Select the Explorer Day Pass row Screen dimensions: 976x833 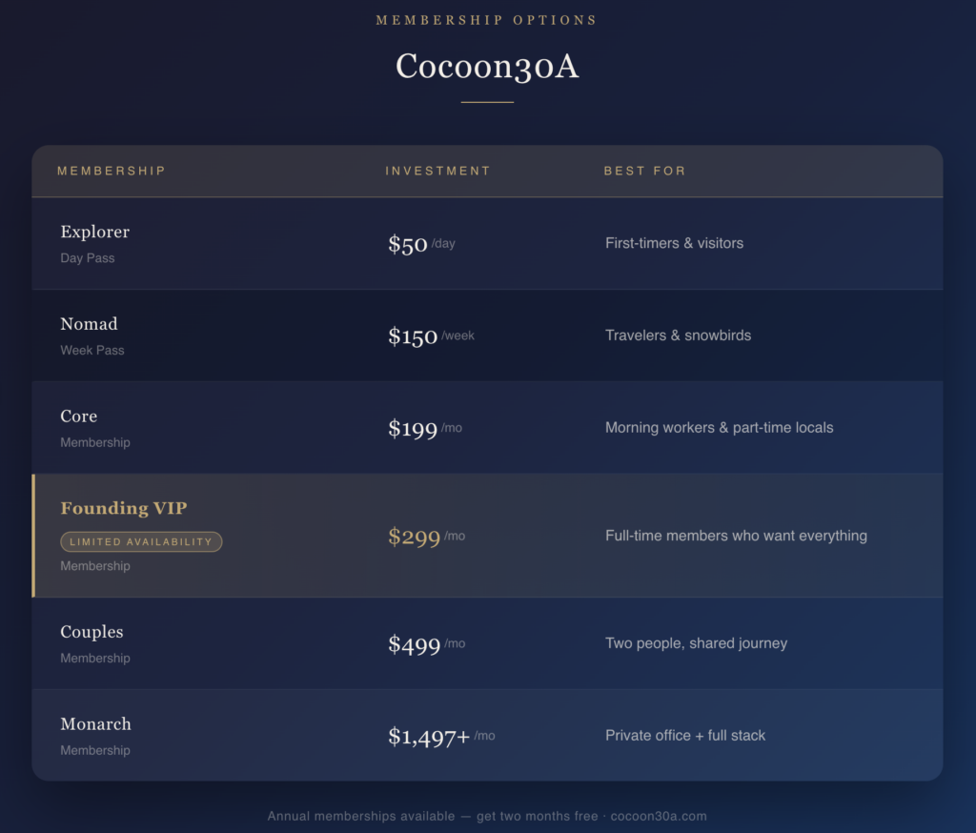click(486, 243)
